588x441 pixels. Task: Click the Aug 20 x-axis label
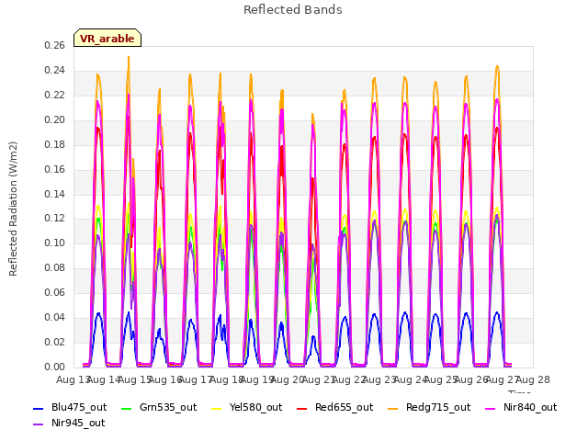pos(287,379)
